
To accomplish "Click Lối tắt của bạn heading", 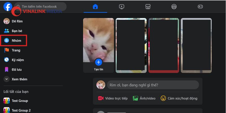I will point(16,92).
